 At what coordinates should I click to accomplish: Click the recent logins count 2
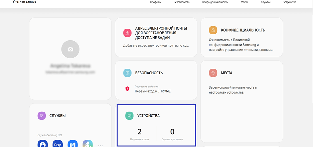(x=140, y=132)
